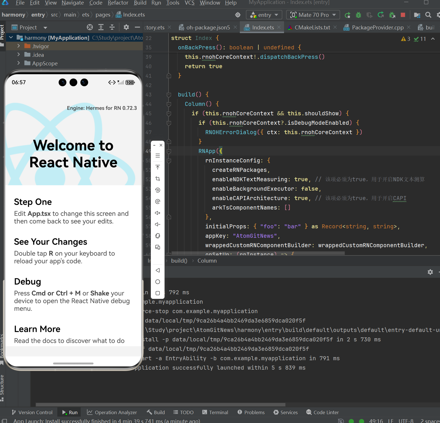The image size is (440, 423).
Task: Go to previous highlighted error chevron
Action: coord(433,39)
